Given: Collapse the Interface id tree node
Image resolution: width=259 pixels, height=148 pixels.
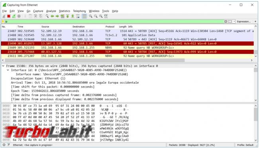Looking at the screenshot, I should coord(8,70).
